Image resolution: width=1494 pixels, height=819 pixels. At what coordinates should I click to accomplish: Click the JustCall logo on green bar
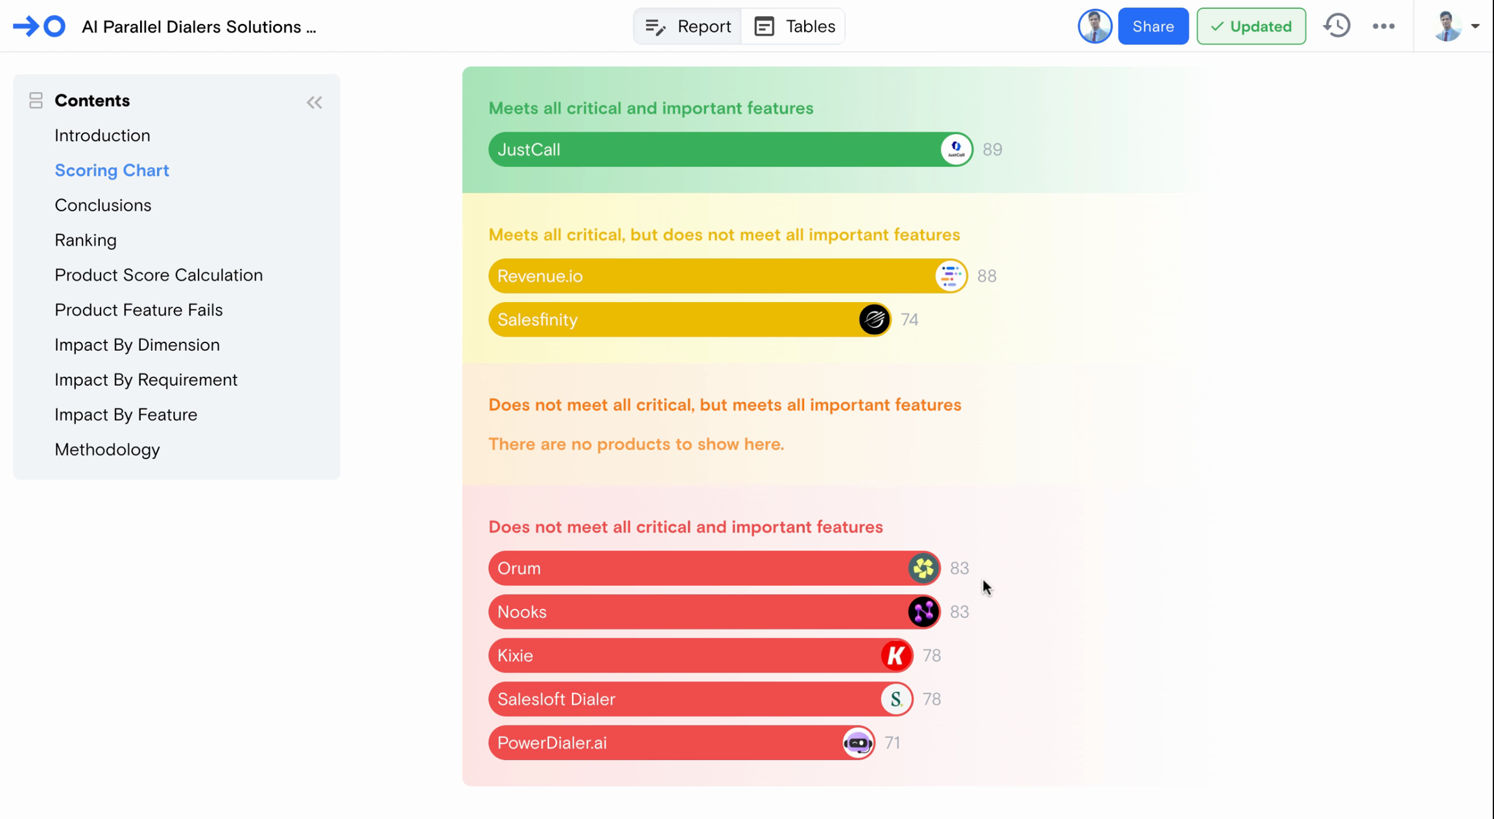pos(956,150)
